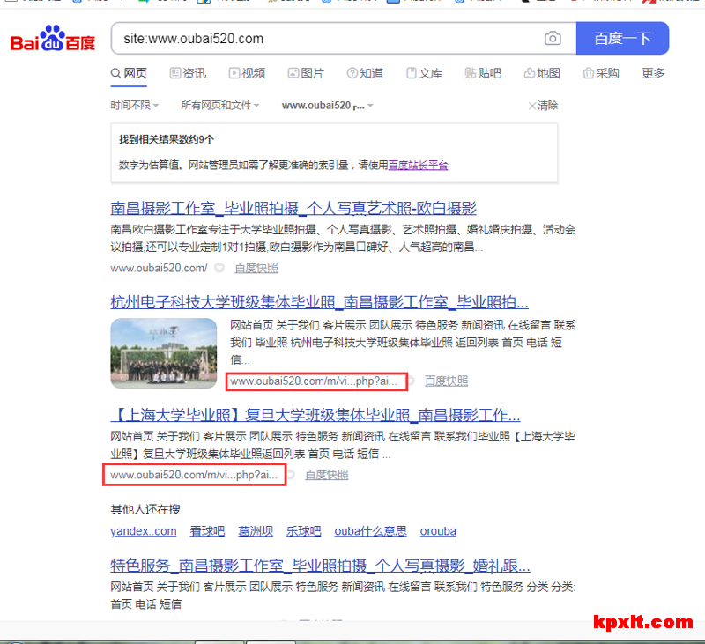The image size is (705, 644).
Task: Open the 知道 Q&A tab
Action: [365, 73]
